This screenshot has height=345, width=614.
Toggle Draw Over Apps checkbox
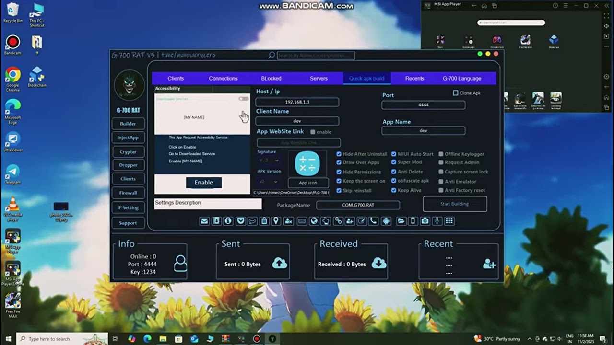(339, 162)
